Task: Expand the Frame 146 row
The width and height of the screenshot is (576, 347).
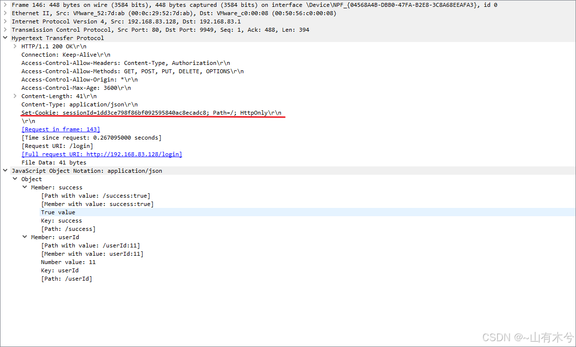Action: (5, 5)
